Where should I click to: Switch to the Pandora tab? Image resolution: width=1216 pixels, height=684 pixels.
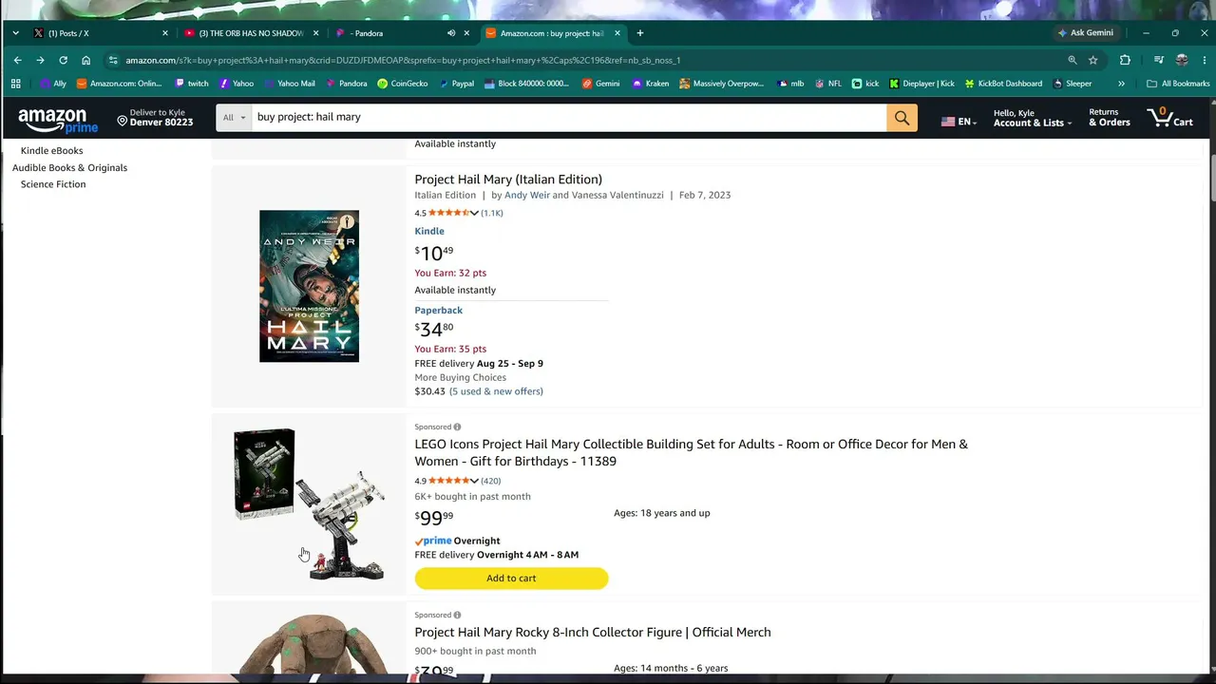(403, 33)
